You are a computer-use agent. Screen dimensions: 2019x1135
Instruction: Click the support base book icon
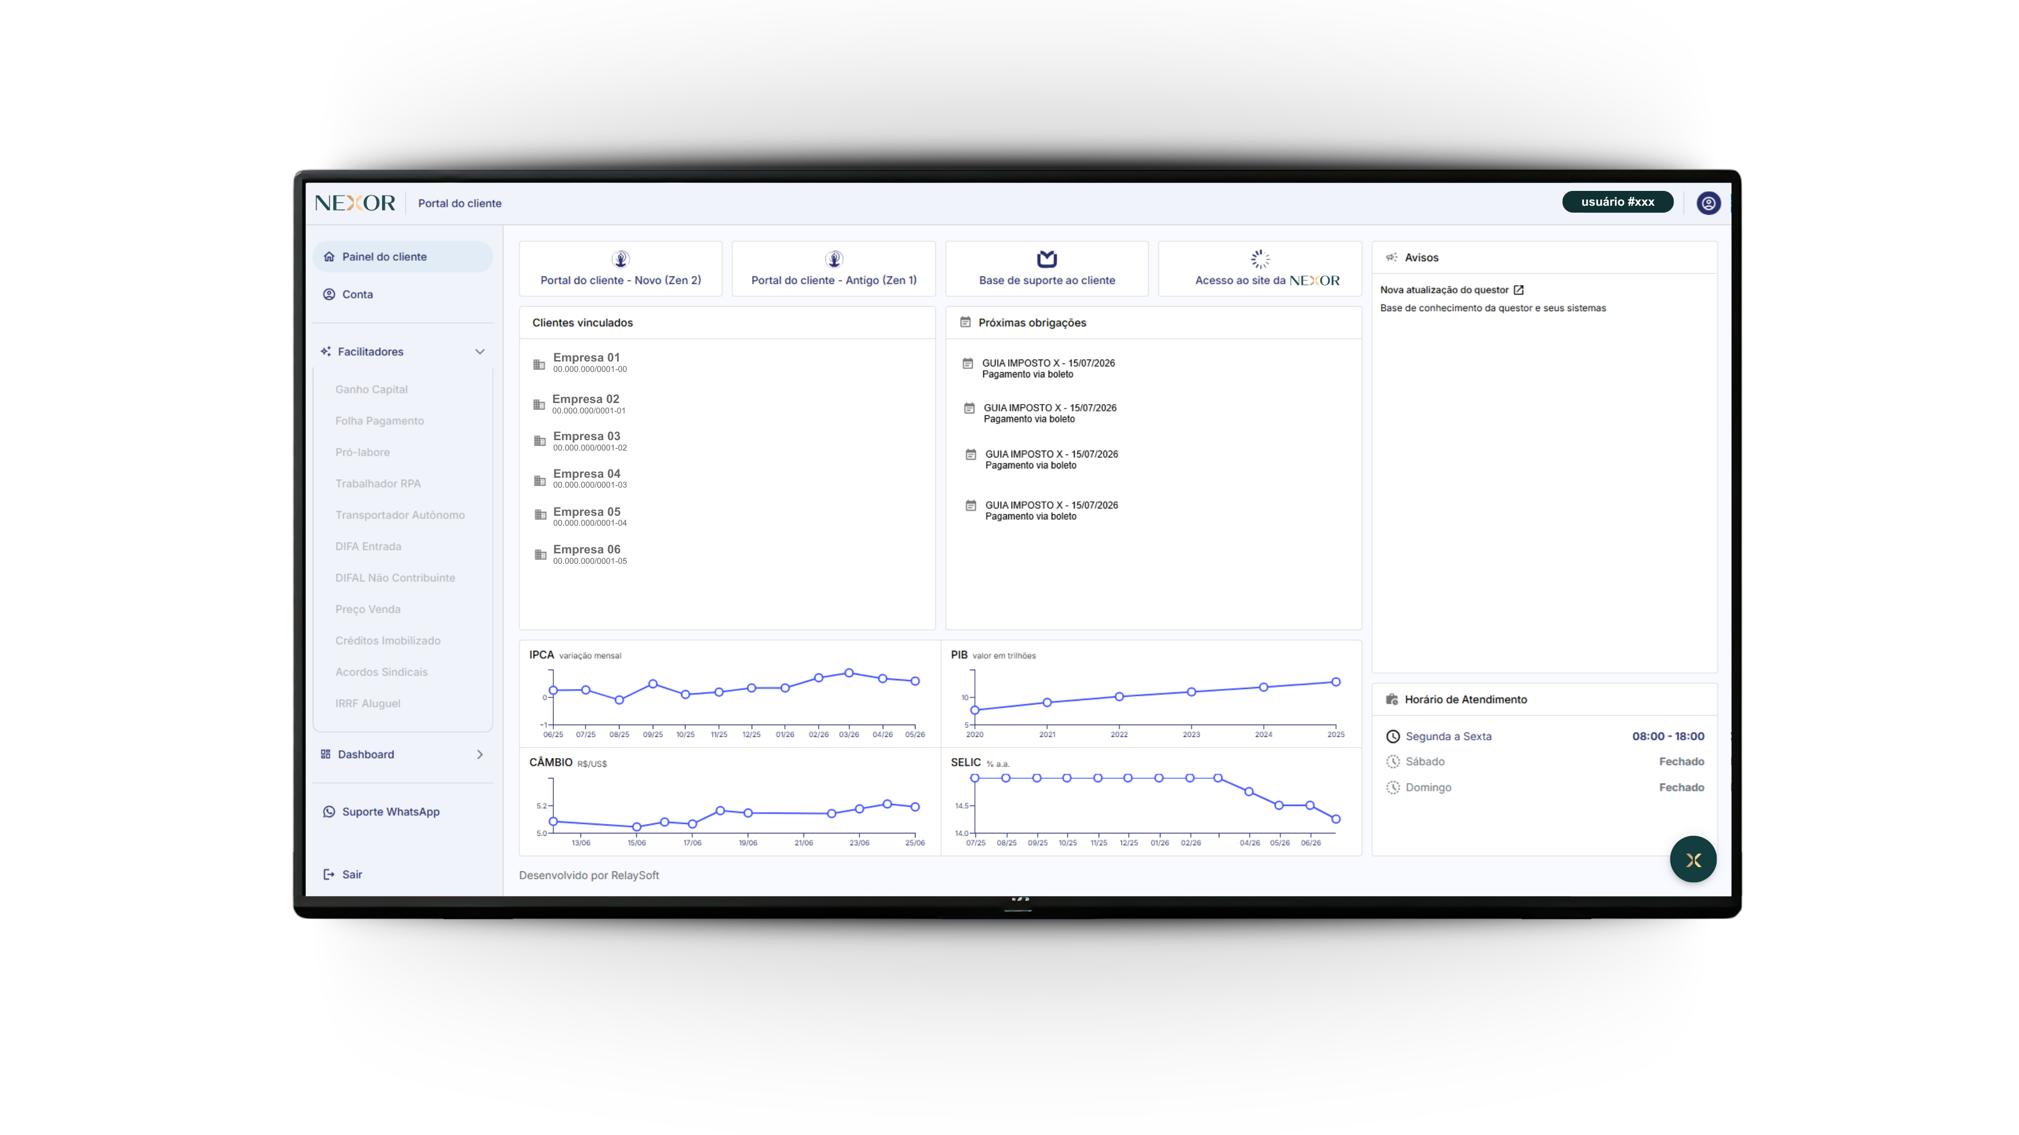click(1047, 259)
